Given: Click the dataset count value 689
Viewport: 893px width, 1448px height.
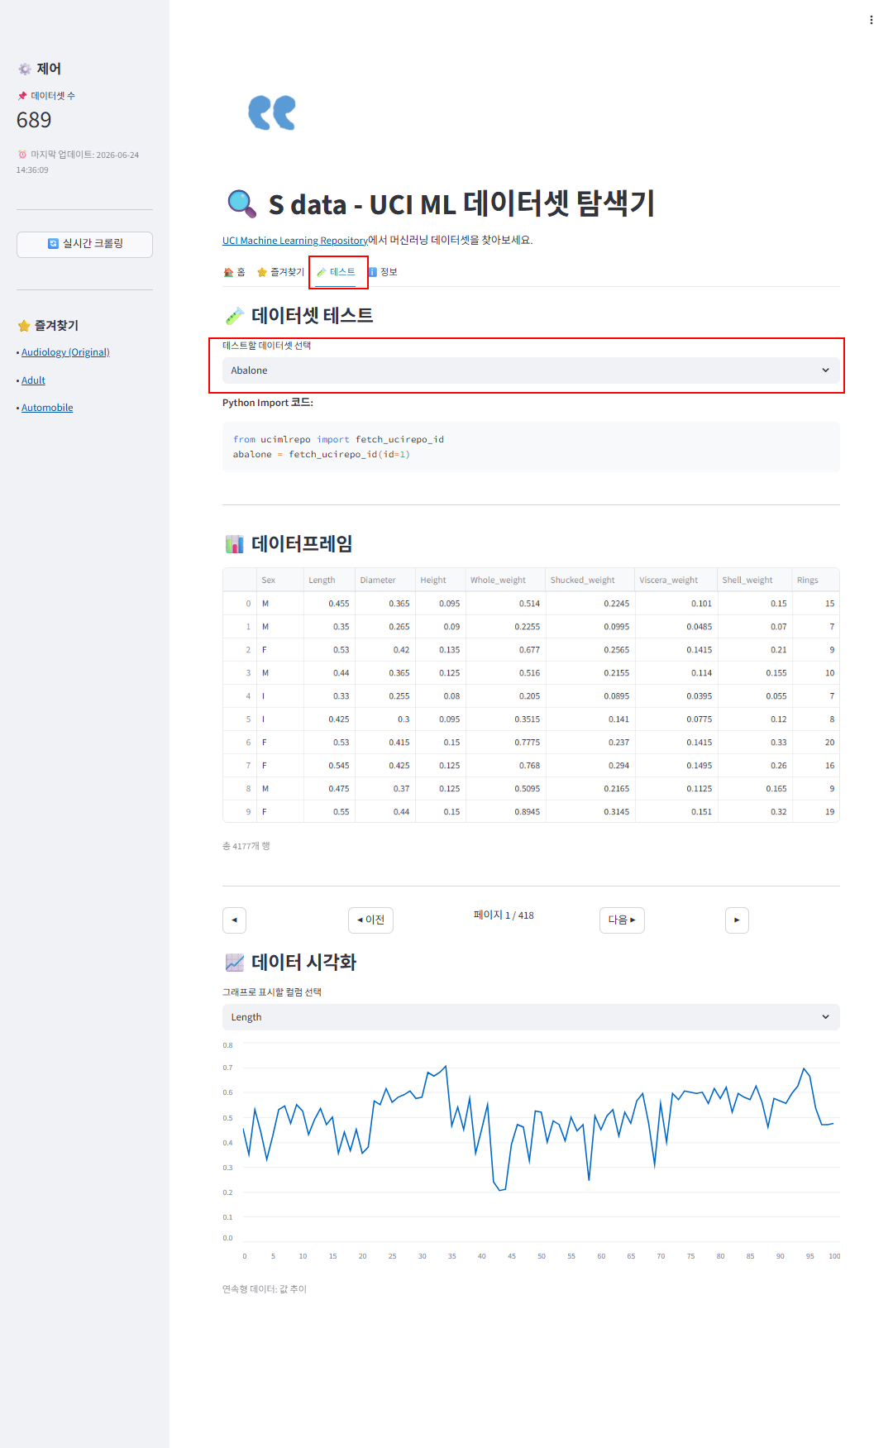Looking at the screenshot, I should click(x=34, y=120).
